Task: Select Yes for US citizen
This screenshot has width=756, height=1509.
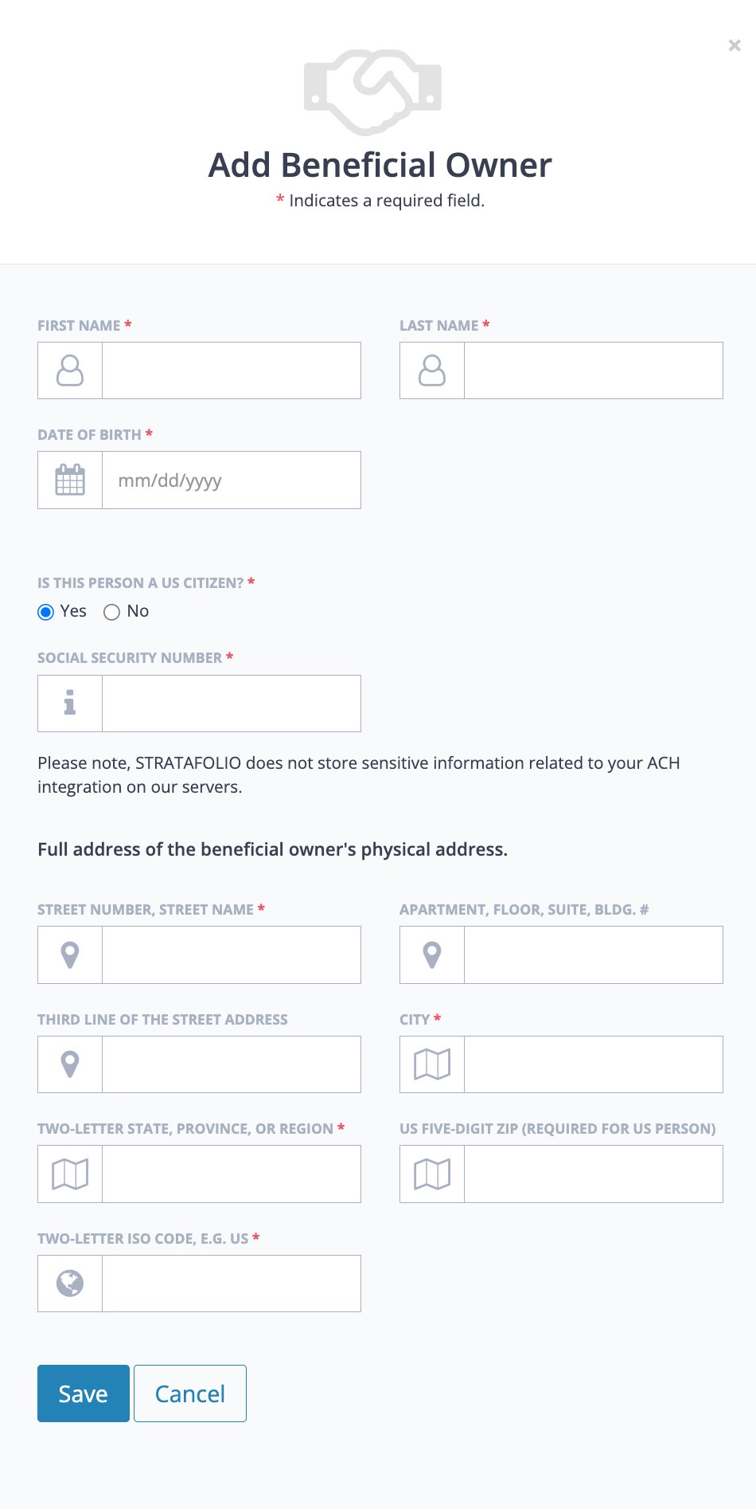Action: coord(46,612)
